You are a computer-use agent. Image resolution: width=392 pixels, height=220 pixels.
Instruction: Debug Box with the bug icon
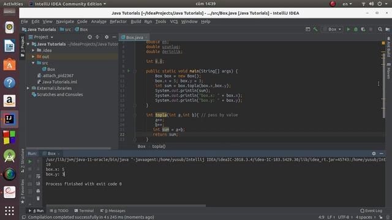(356, 29)
